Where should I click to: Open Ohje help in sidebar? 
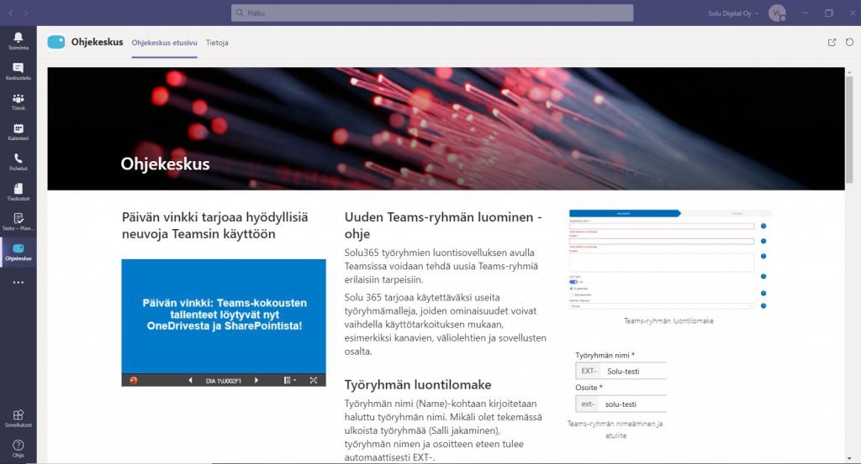point(18,448)
